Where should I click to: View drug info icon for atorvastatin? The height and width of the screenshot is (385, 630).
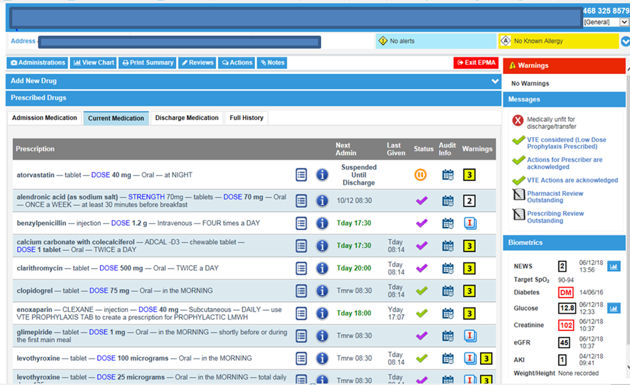click(x=322, y=175)
